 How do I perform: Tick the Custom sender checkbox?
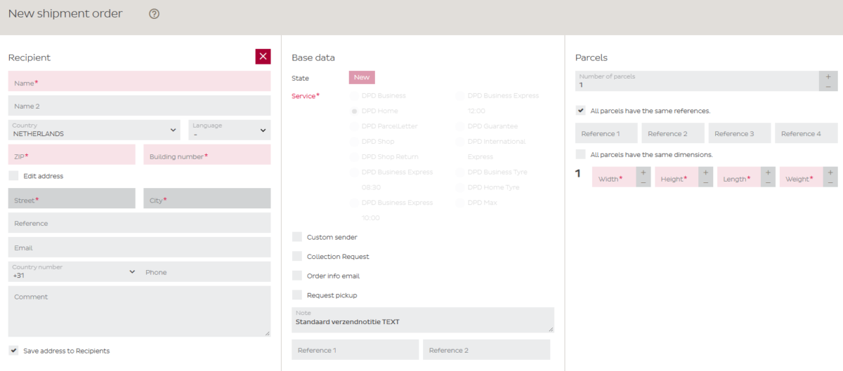(x=297, y=237)
